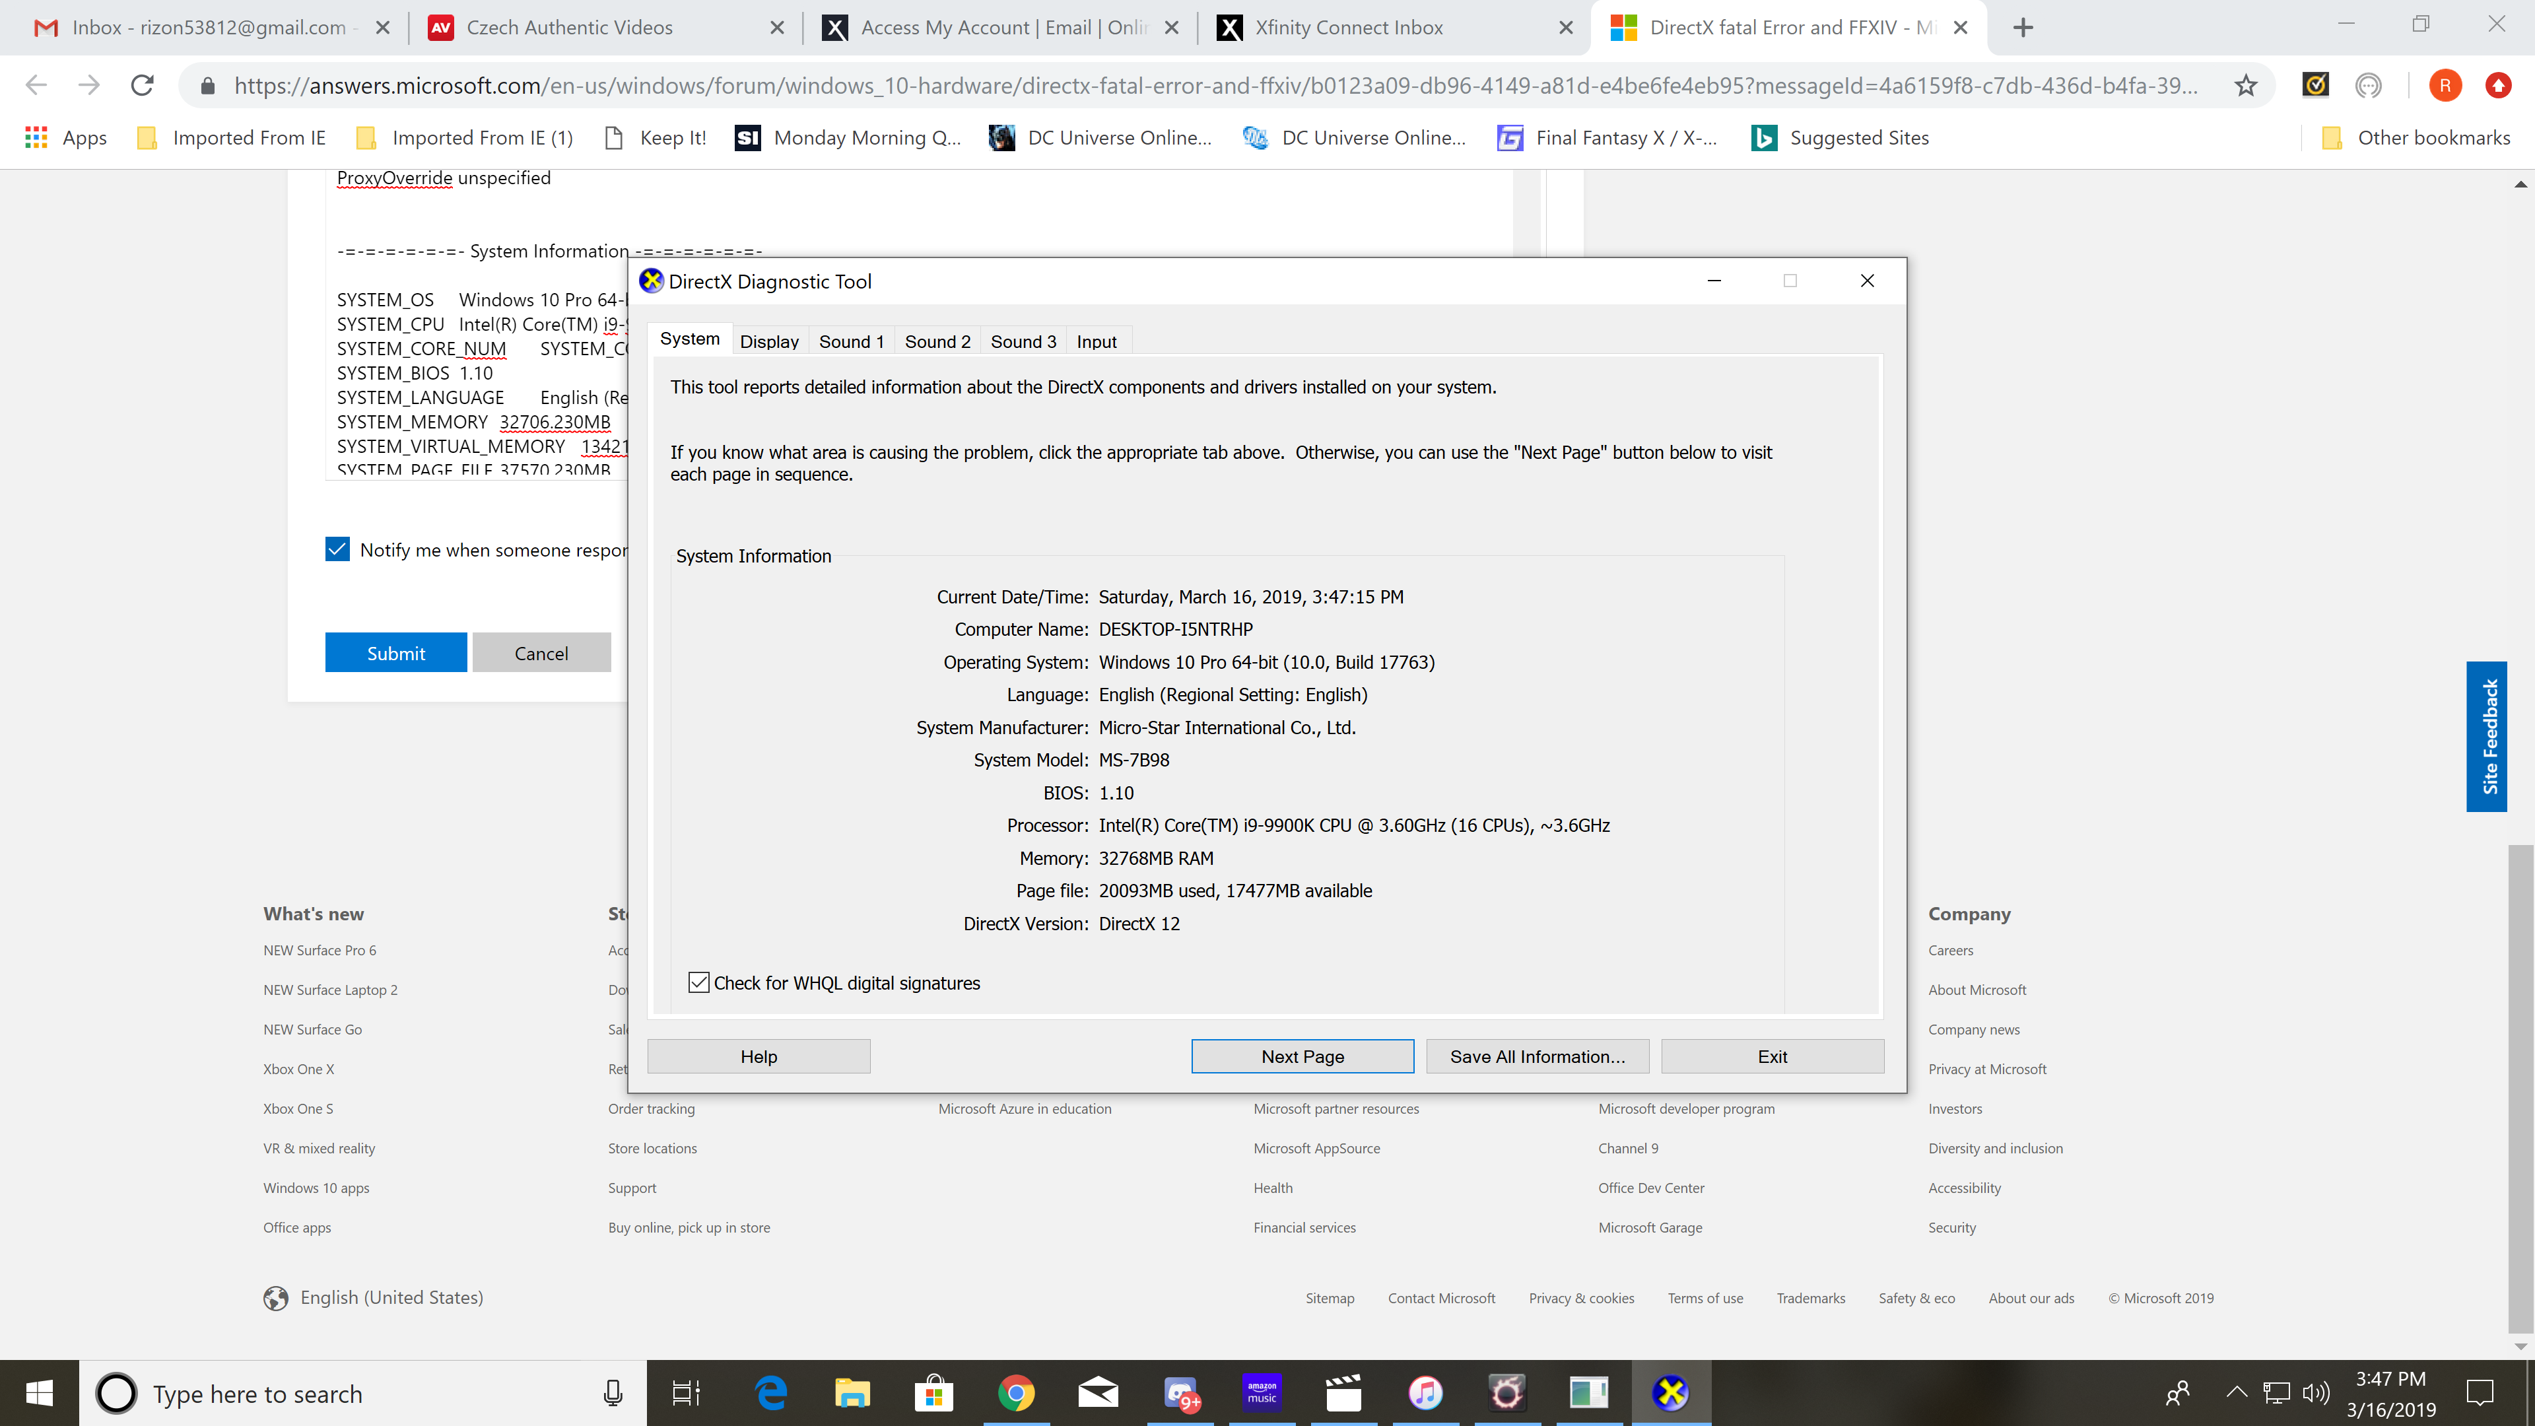Open the Final Fantasy X / X-... bookmark
Screen dimensions: 2535x1426
[1607, 138]
